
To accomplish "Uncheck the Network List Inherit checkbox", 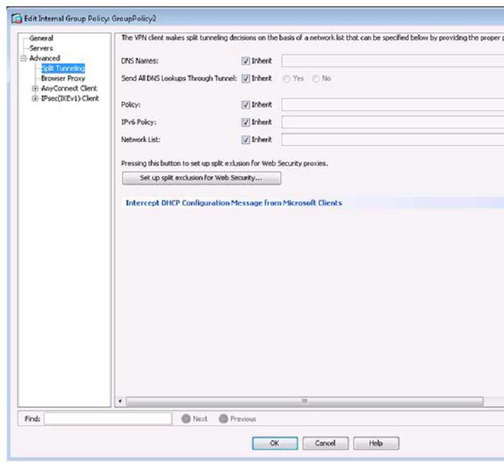I will (x=246, y=140).
